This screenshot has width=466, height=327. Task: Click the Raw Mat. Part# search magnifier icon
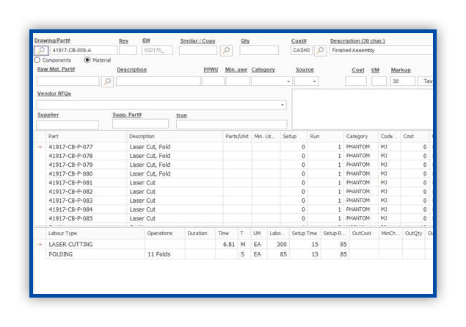click(x=107, y=82)
